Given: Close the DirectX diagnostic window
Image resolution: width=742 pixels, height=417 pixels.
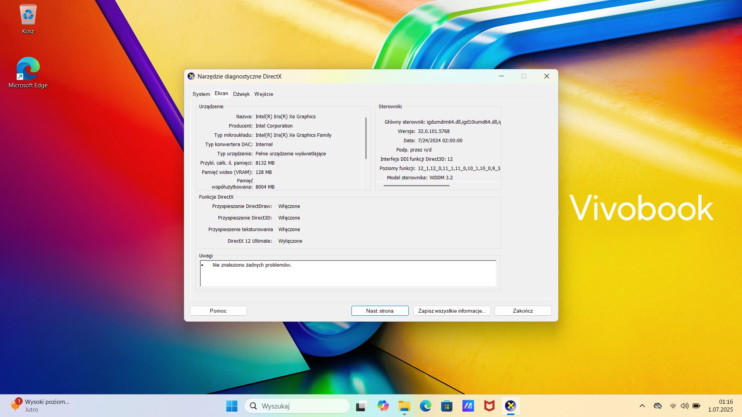Looking at the screenshot, I should pyautogui.click(x=547, y=76).
